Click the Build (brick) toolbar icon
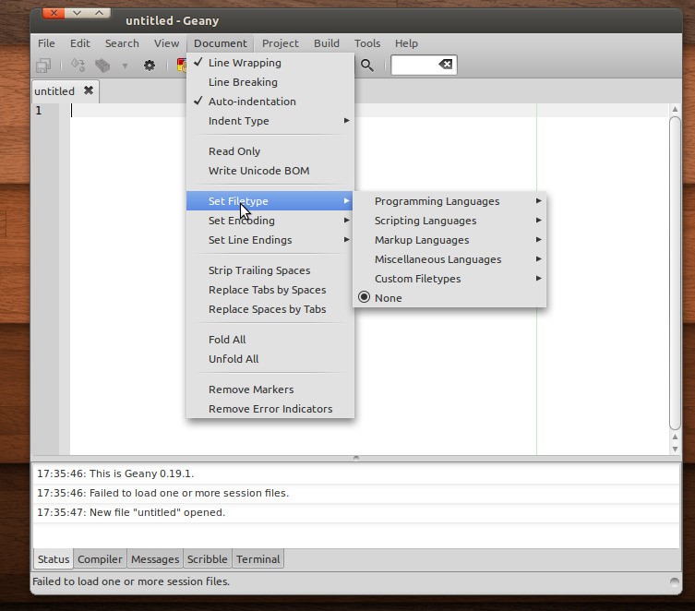The width and height of the screenshot is (695, 611). (102, 66)
